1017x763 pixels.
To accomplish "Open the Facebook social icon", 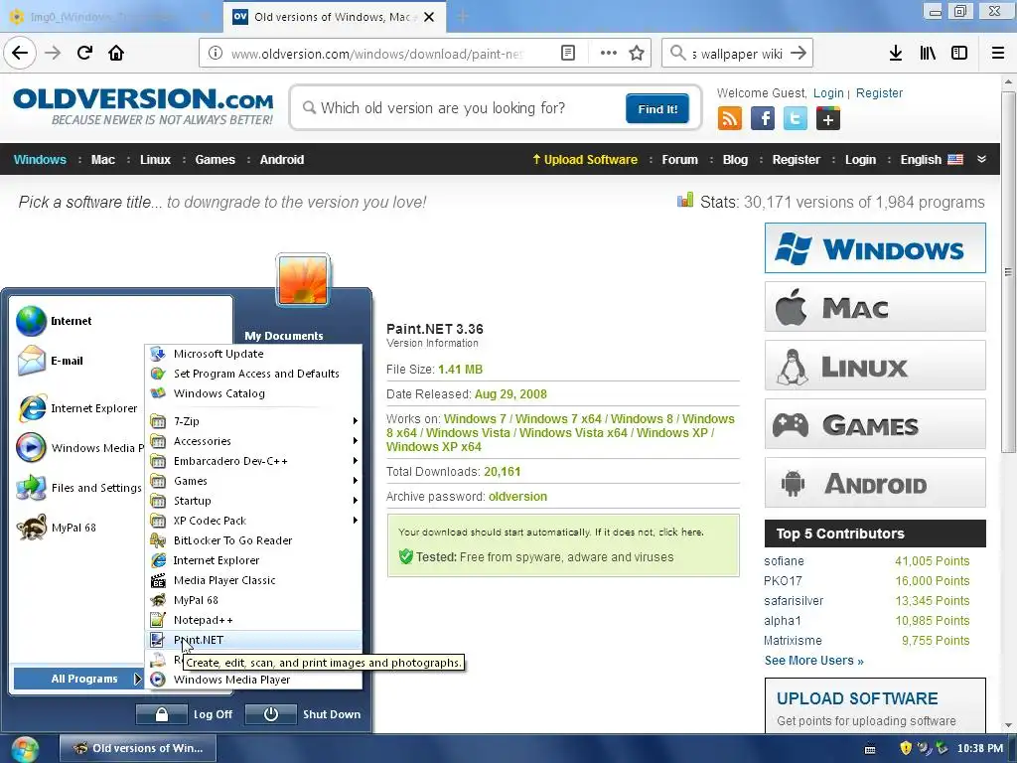I will coord(762,119).
